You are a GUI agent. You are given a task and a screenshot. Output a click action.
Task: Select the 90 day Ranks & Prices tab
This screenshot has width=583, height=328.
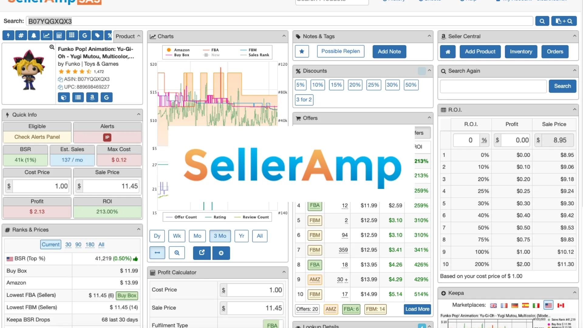(x=78, y=245)
